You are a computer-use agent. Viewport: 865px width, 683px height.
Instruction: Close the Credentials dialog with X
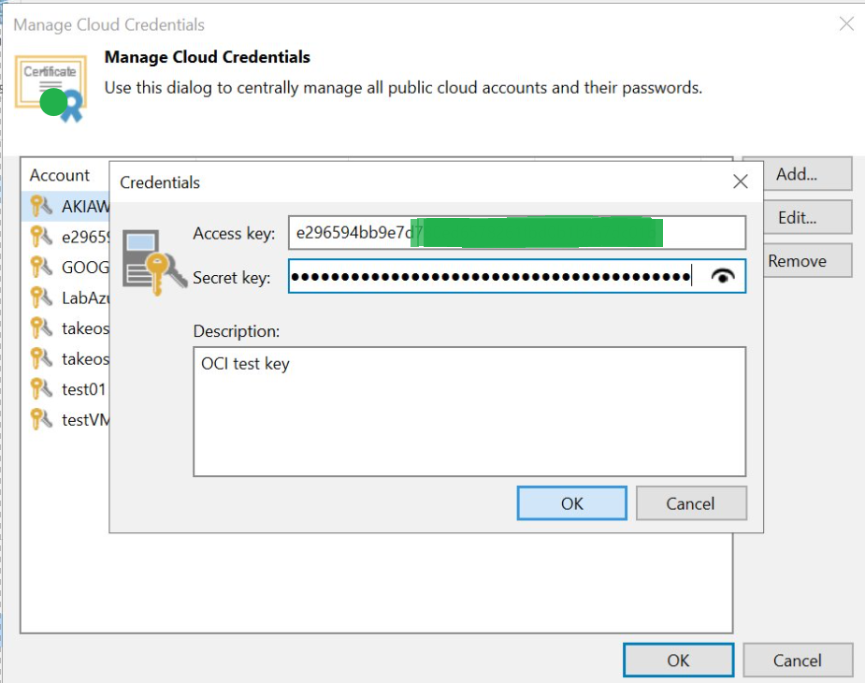741,182
